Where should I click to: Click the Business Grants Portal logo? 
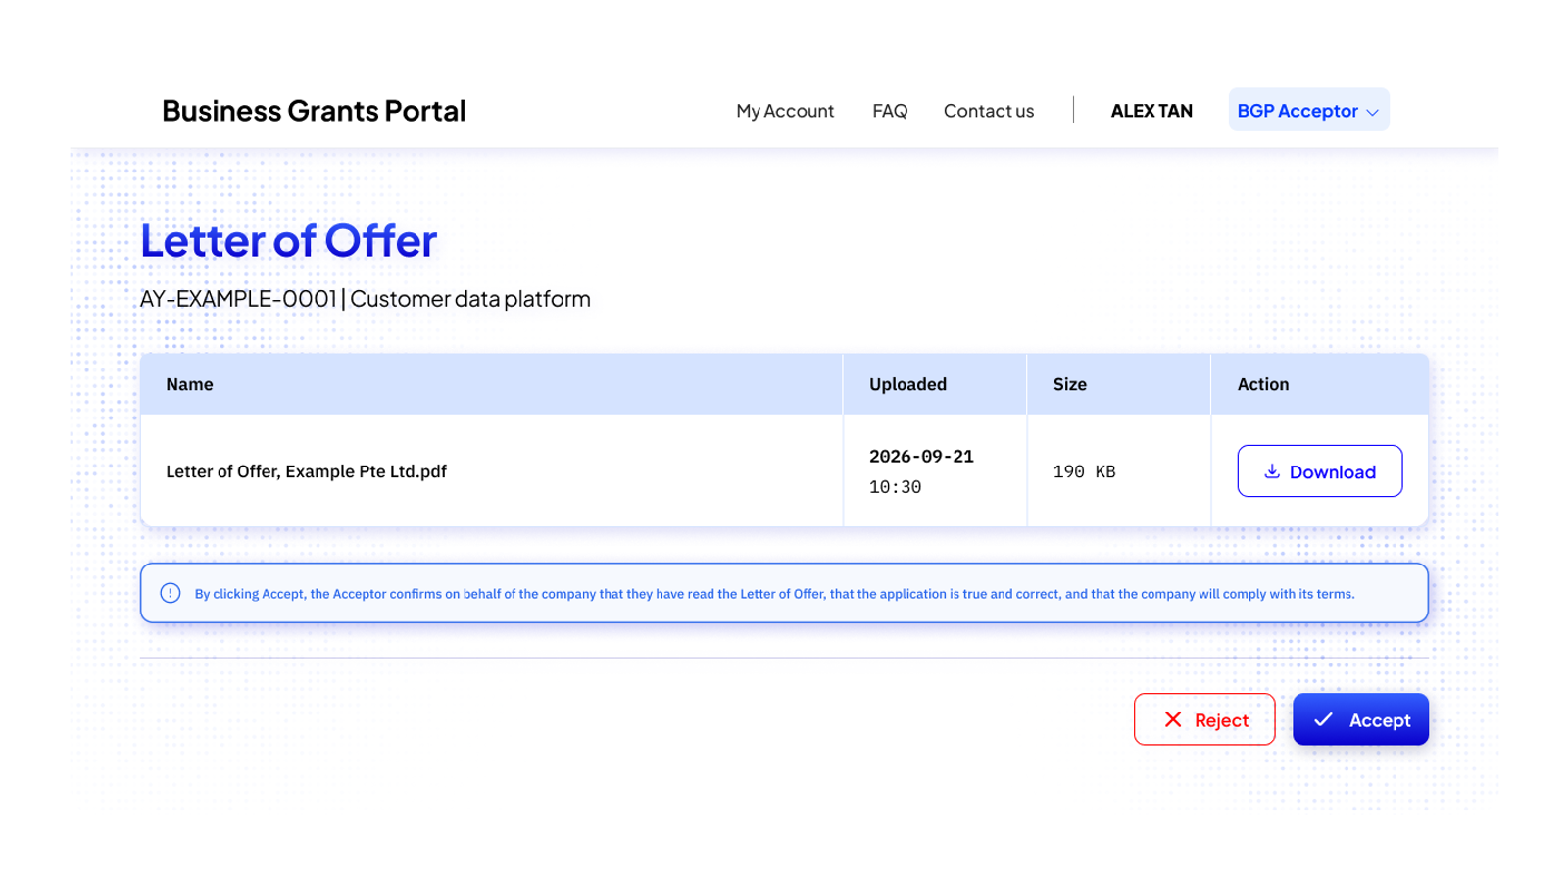(x=314, y=111)
